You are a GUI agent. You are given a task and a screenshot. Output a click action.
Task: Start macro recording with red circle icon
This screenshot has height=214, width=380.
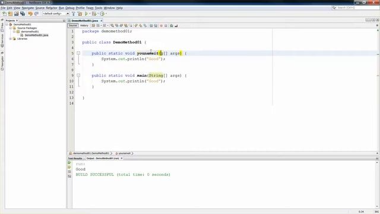tap(161, 26)
